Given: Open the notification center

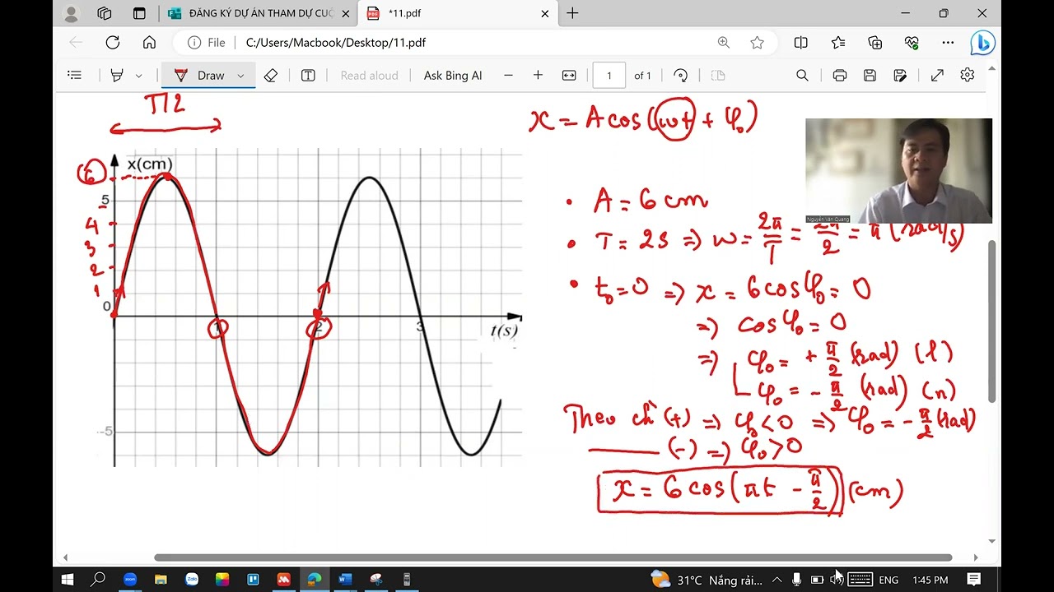Looking at the screenshot, I should click(973, 580).
